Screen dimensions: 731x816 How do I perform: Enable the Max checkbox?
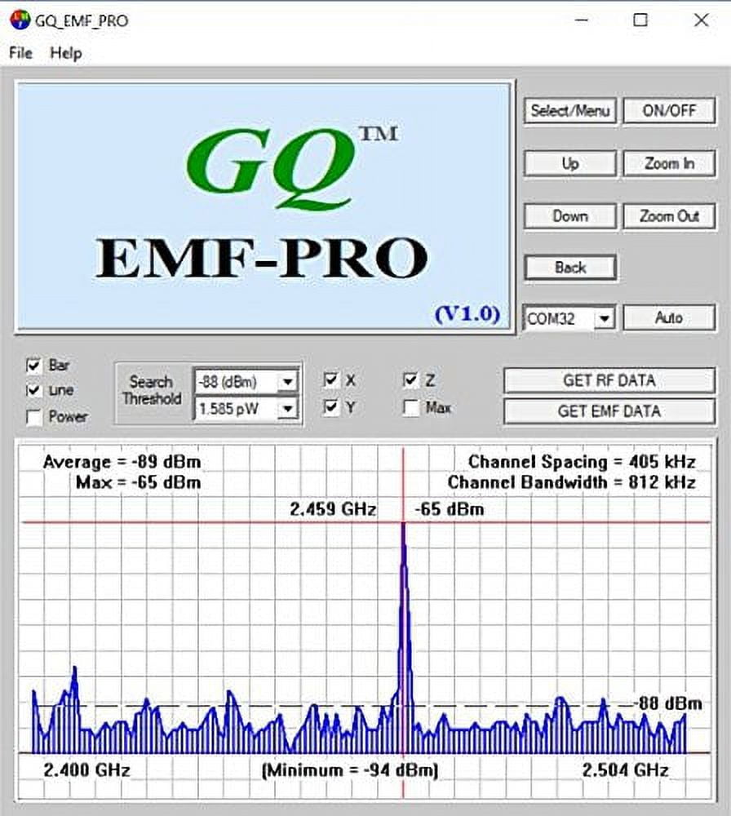tap(410, 407)
